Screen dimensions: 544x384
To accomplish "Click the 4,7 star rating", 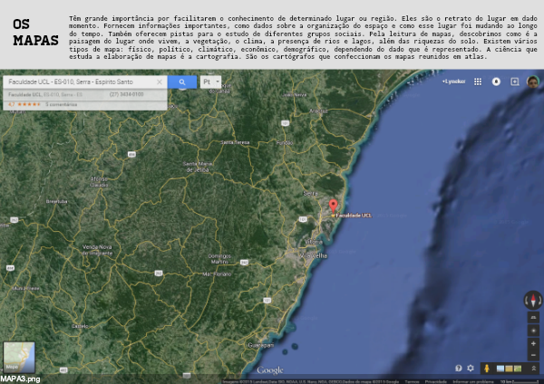I will coord(24,104).
